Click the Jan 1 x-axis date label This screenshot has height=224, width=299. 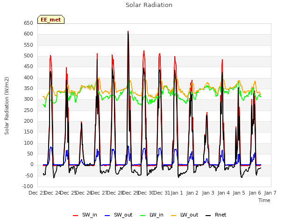coord(177,193)
